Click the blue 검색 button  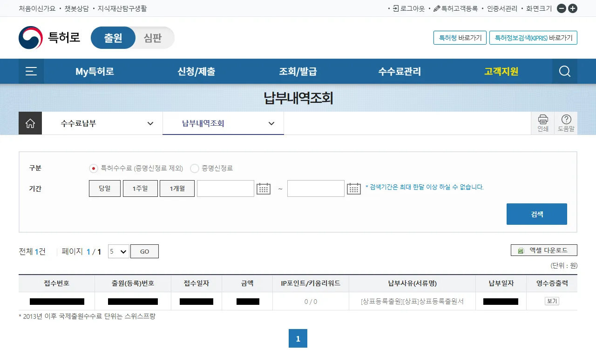coord(536,214)
